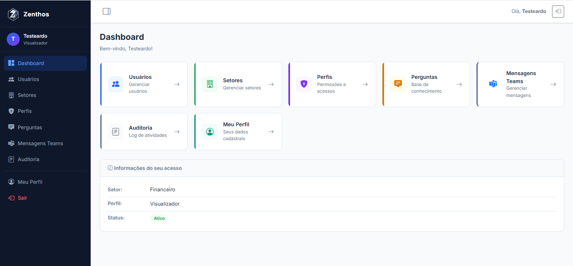The width and height of the screenshot is (573, 266).
Task: Open the Usuários card title
Action: coord(140,77)
